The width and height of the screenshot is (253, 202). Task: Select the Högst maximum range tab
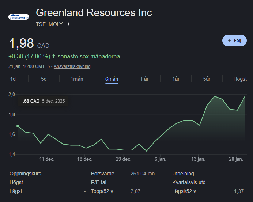(240, 79)
